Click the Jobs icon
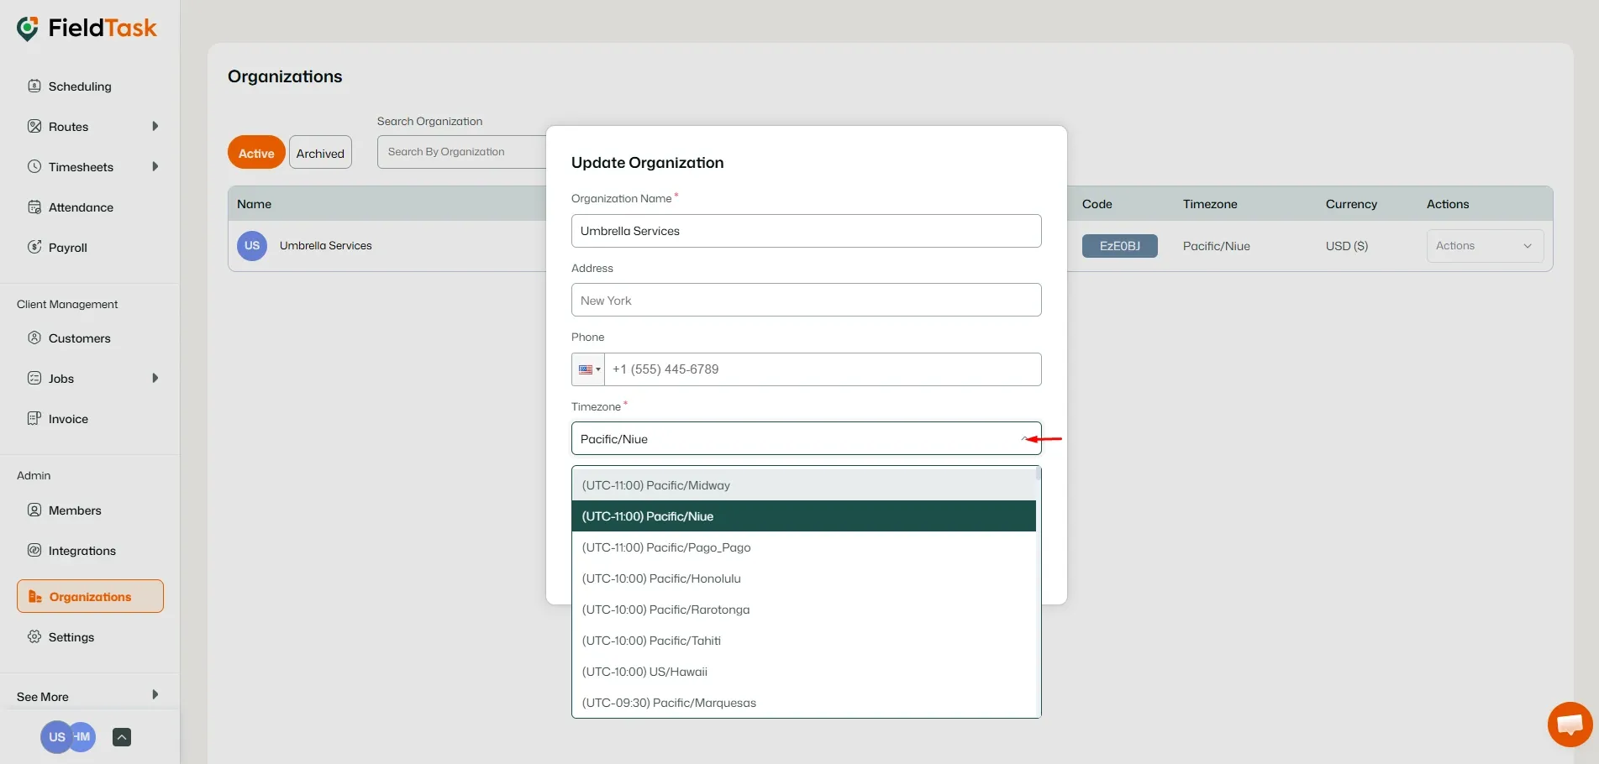Viewport: 1599px width, 764px height. [34, 378]
